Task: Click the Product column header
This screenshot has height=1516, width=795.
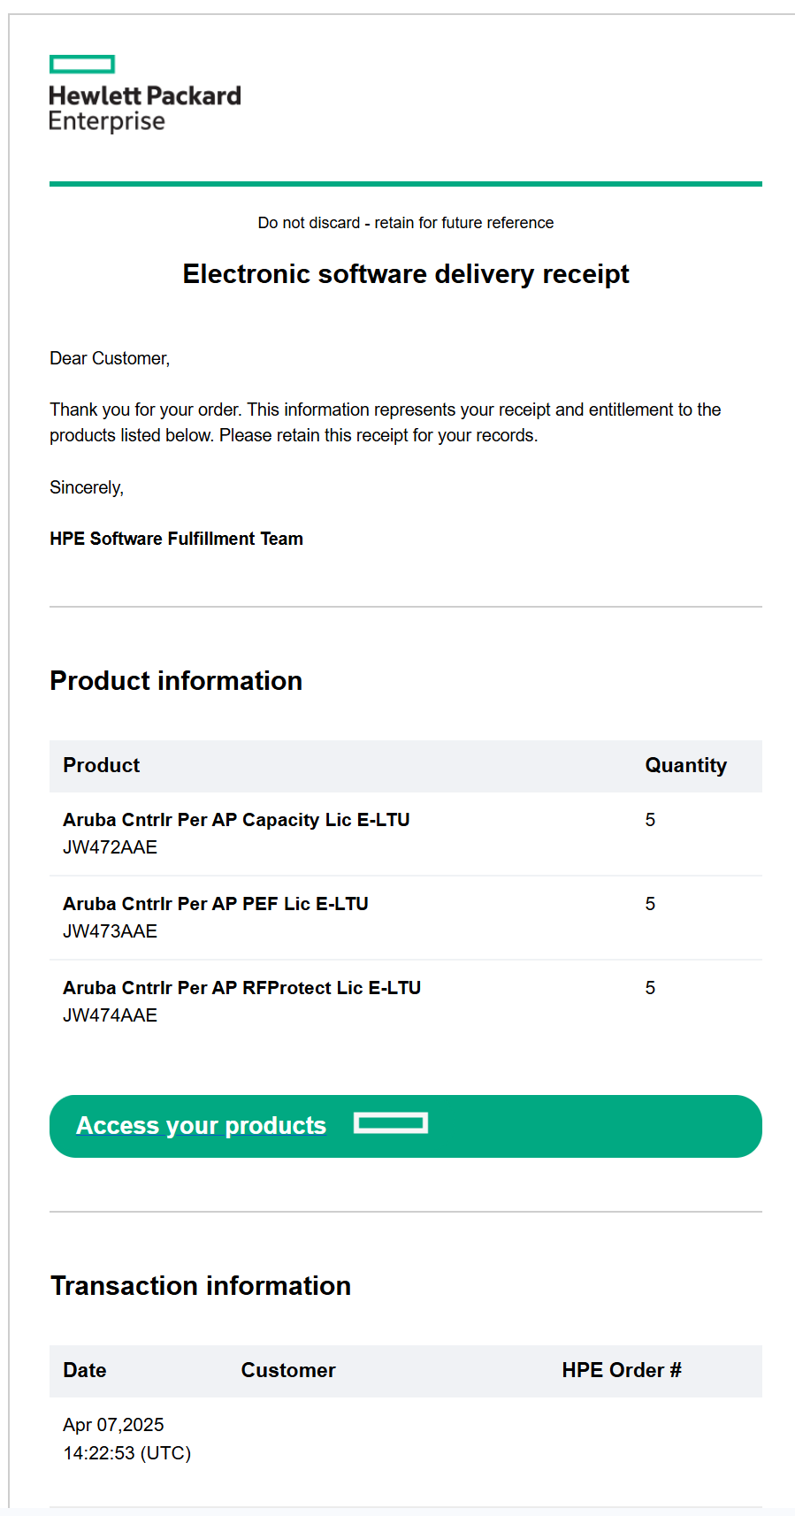Action: click(x=102, y=765)
